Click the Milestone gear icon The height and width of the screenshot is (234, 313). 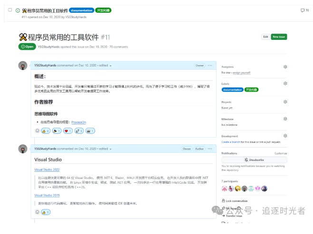[x=285, y=119]
